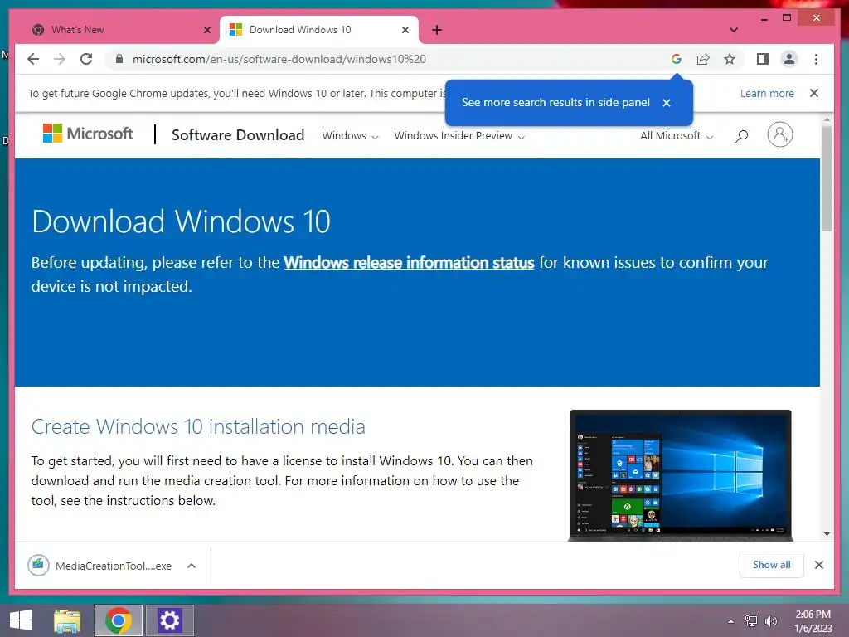Open the Windows Start menu
This screenshot has width=849, height=637.
point(21,620)
